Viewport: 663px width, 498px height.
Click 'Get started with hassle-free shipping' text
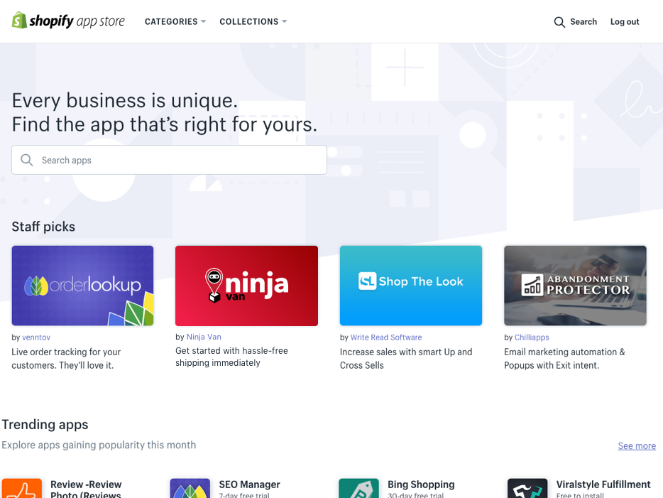(x=231, y=357)
